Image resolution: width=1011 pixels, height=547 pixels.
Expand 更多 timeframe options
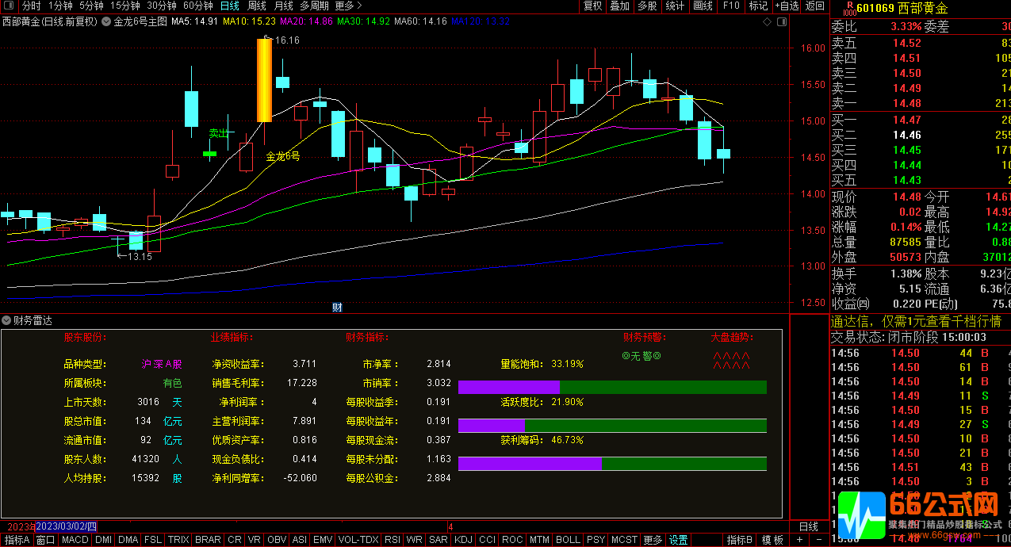tap(348, 6)
